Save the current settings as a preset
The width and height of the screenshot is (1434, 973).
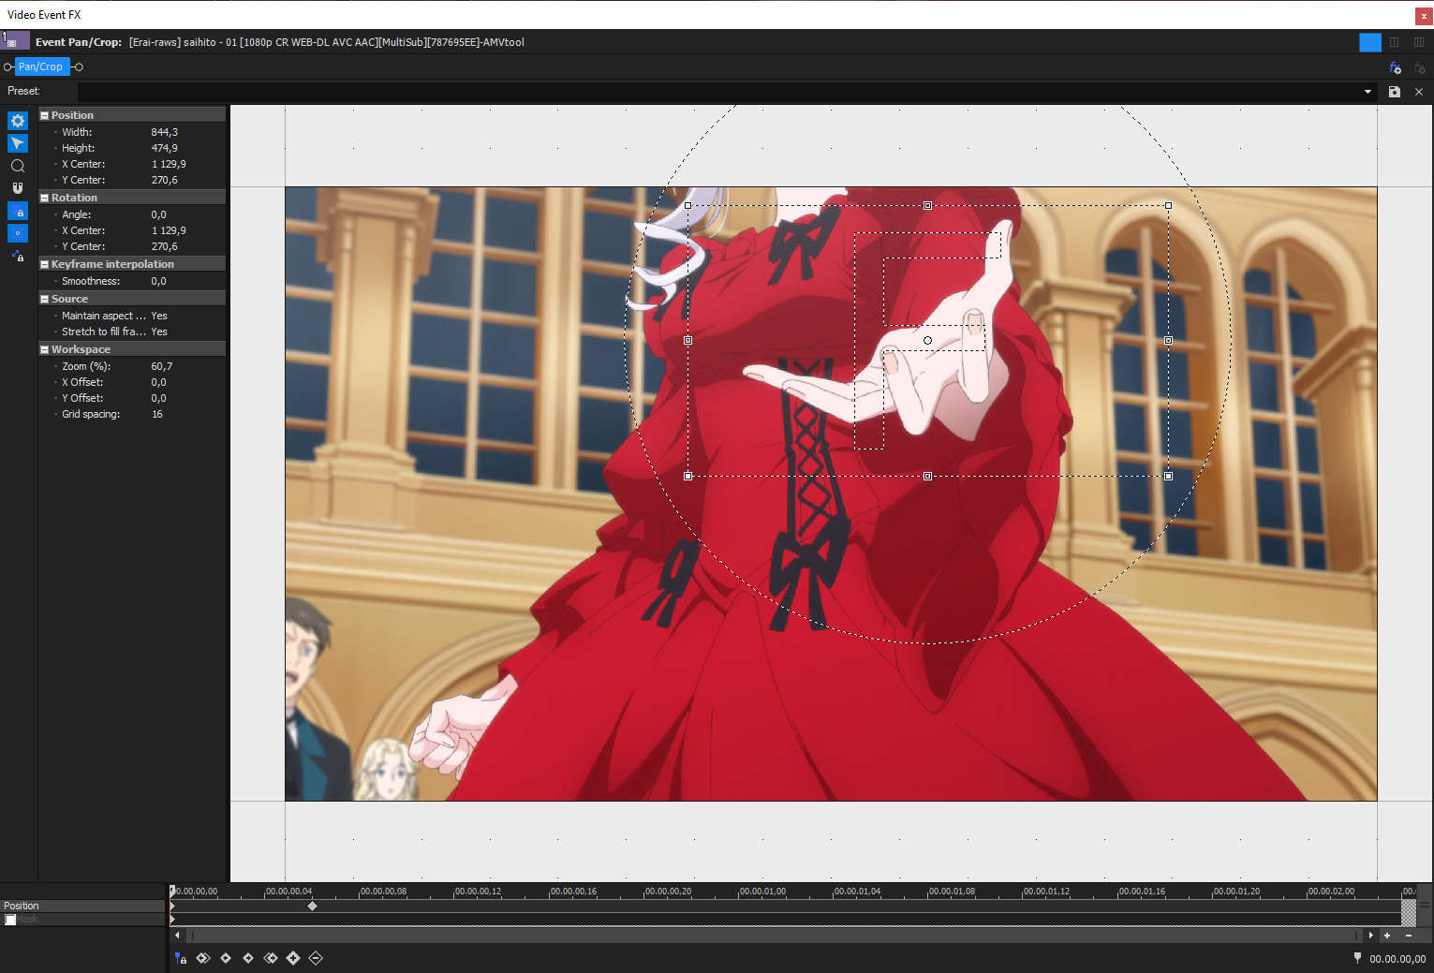coord(1395,92)
